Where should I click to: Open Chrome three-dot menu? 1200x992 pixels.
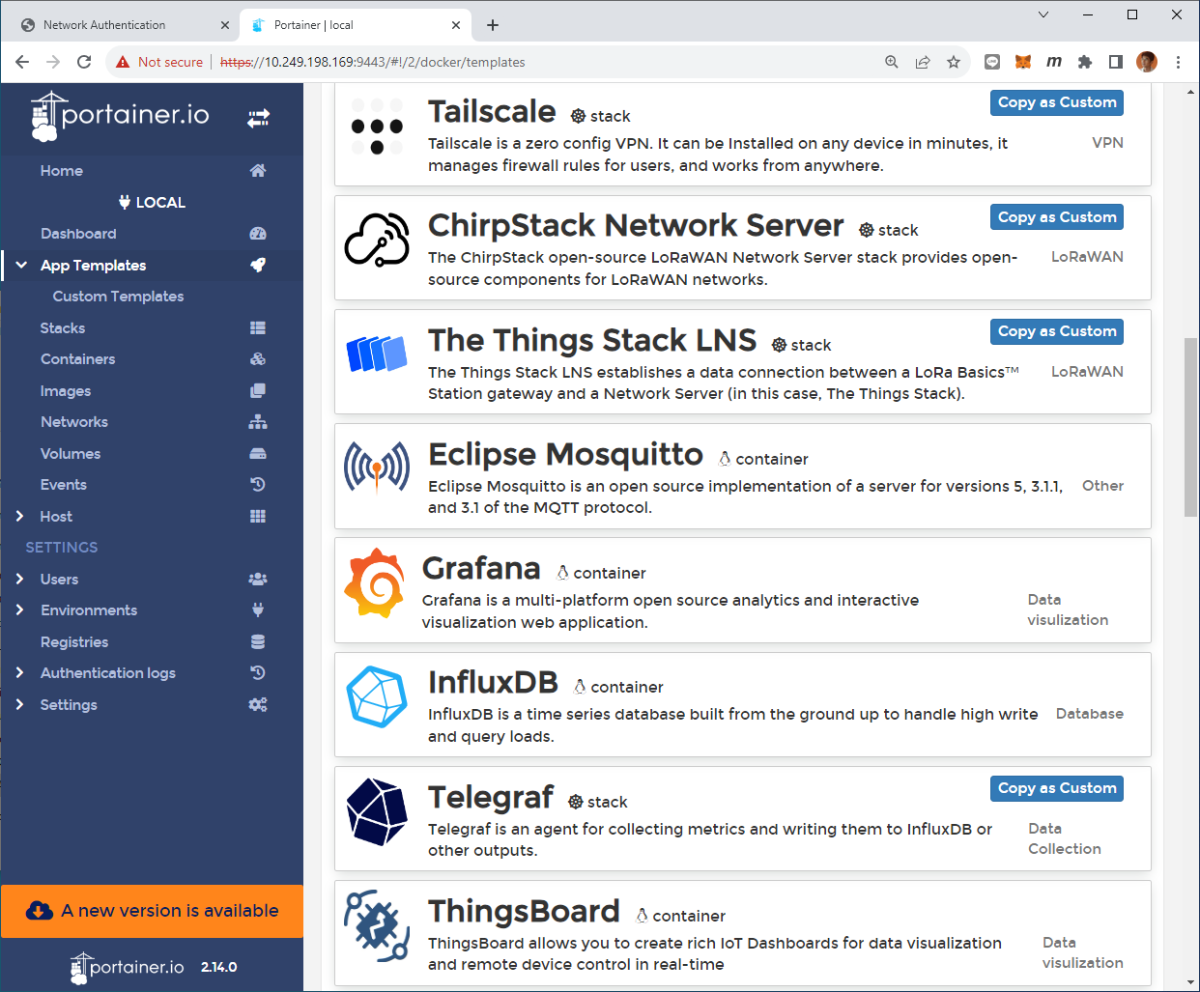[1178, 62]
